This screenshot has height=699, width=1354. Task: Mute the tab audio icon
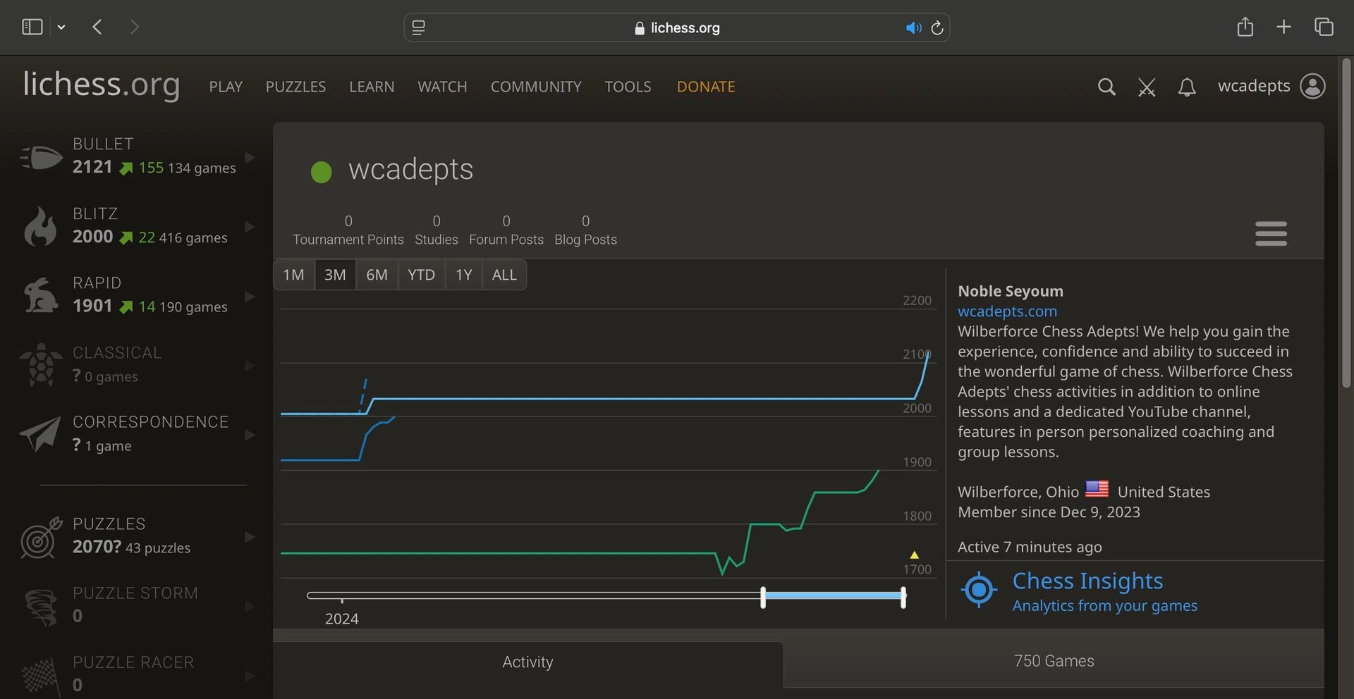tap(913, 27)
